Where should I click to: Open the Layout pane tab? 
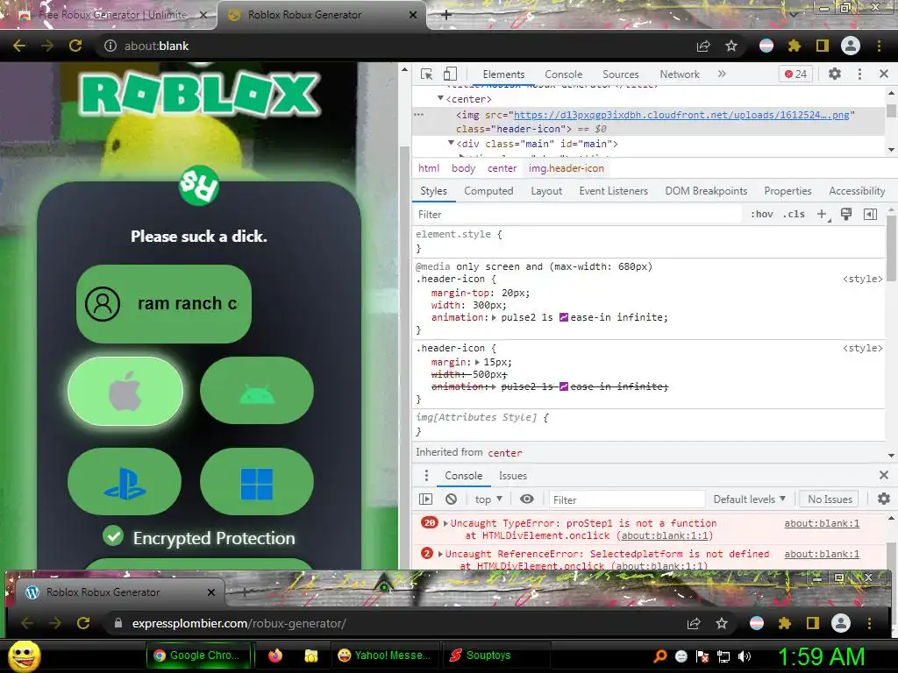click(546, 191)
